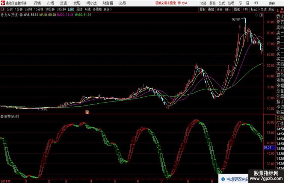
Task: Click the Tongdaxin red logo icon
Action: (3, 3)
